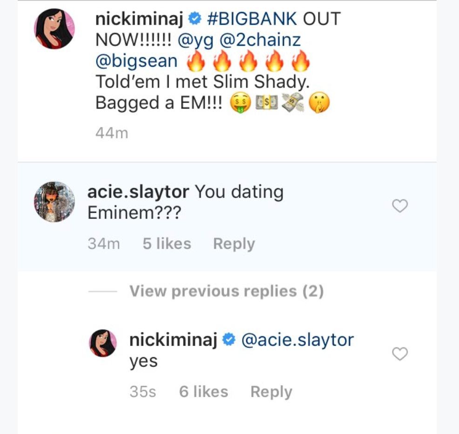Image resolution: width=459 pixels, height=434 pixels.
Task: Like the acie.slaytor comment with the heart
Action: (400, 206)
